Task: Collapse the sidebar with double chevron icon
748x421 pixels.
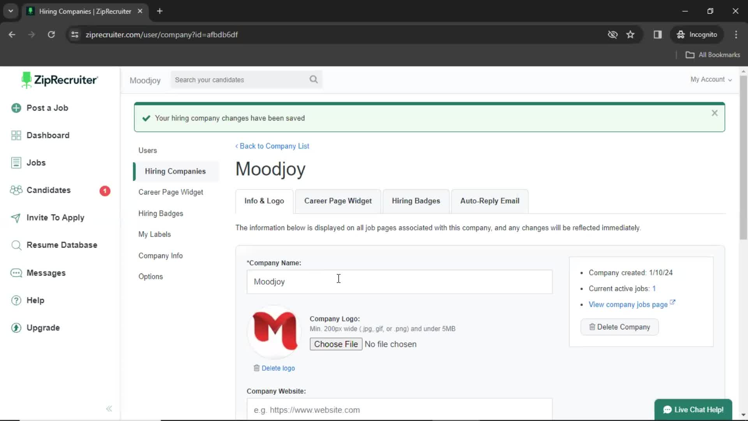Action: click(x=109, y=409)
